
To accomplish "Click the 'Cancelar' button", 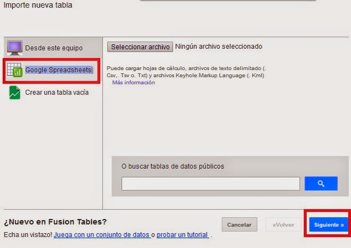I will [239, 224].
